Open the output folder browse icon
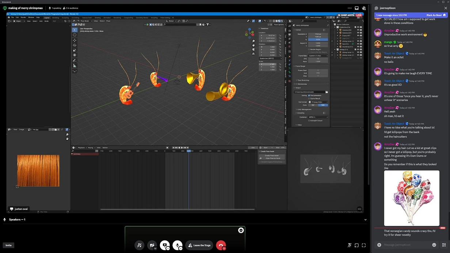 click(327, 92)
